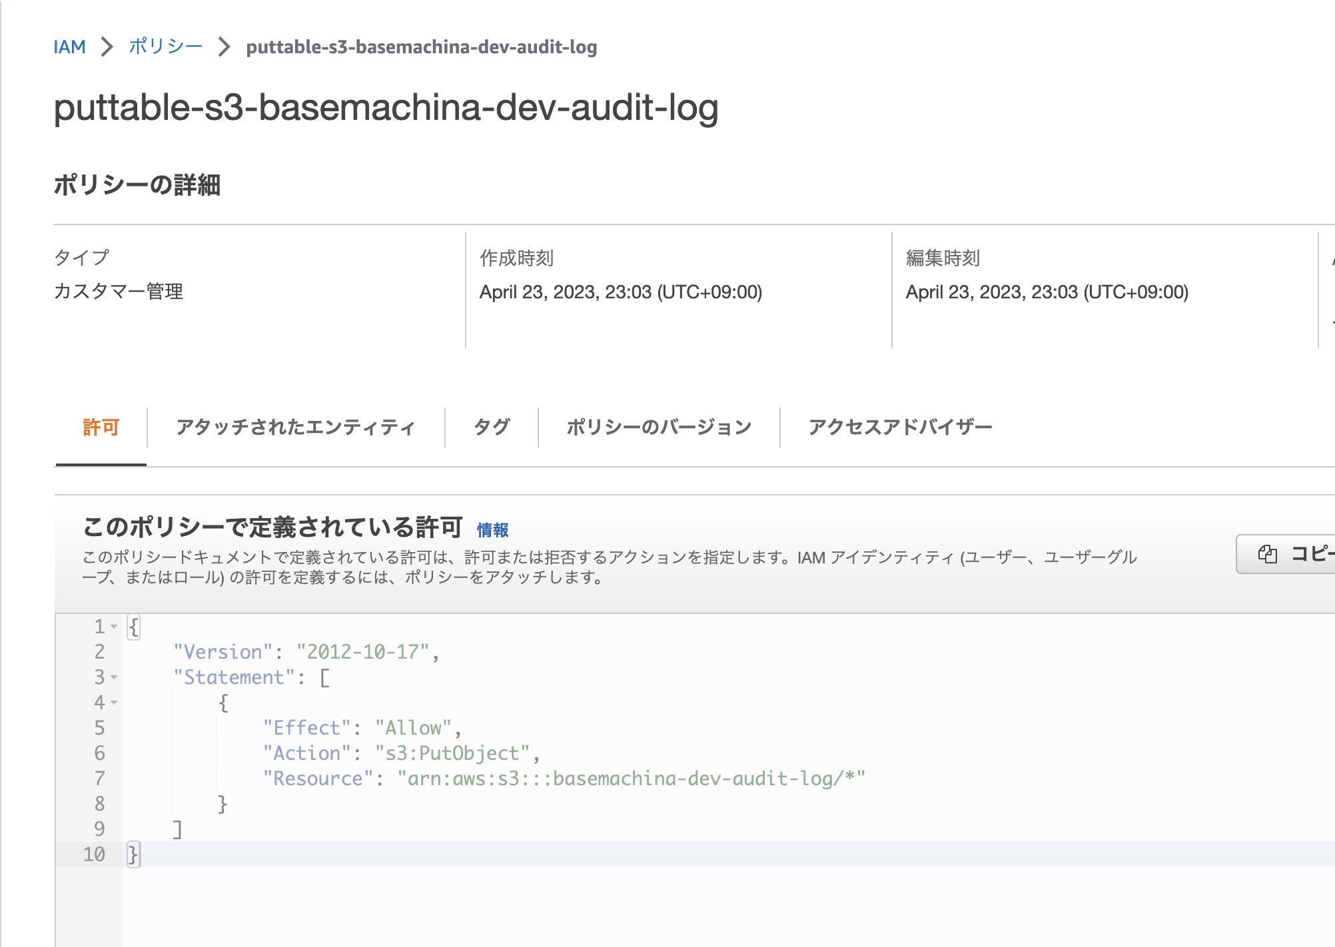Open the アクセスアドバイザー tab
Screen dimensions: 1335x947
pyautogui.click(x=901, y=427)
